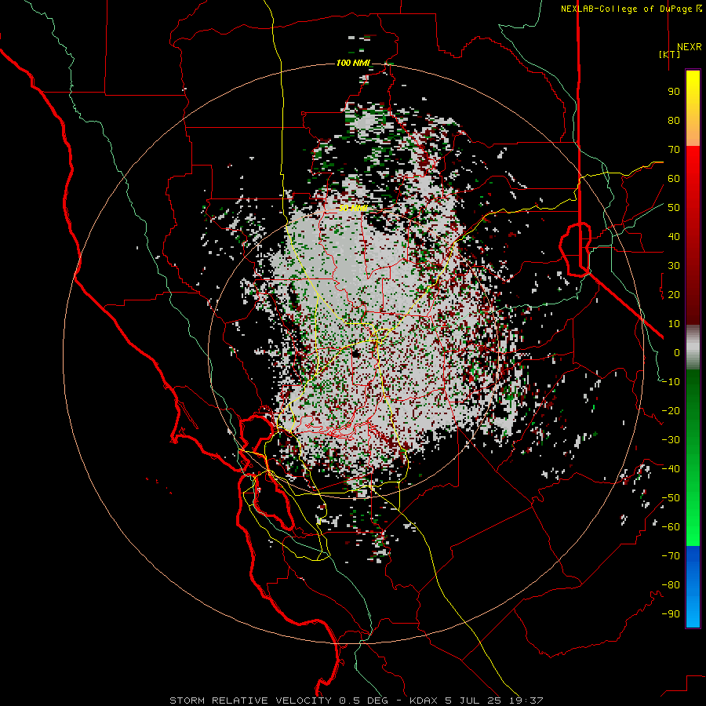Click the 80 value on velocity scale
Image resolution: width=706 pixels, height=706 pixels.
[674, 121]
